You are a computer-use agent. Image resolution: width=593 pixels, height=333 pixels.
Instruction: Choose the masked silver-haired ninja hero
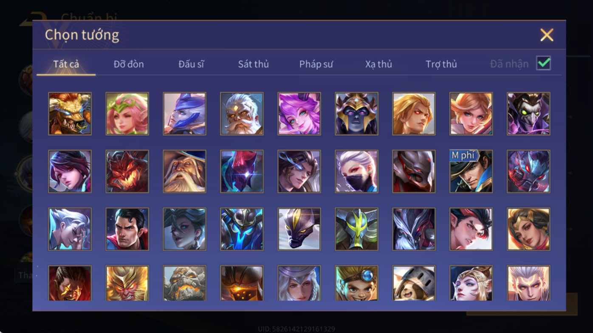point(356,171)
